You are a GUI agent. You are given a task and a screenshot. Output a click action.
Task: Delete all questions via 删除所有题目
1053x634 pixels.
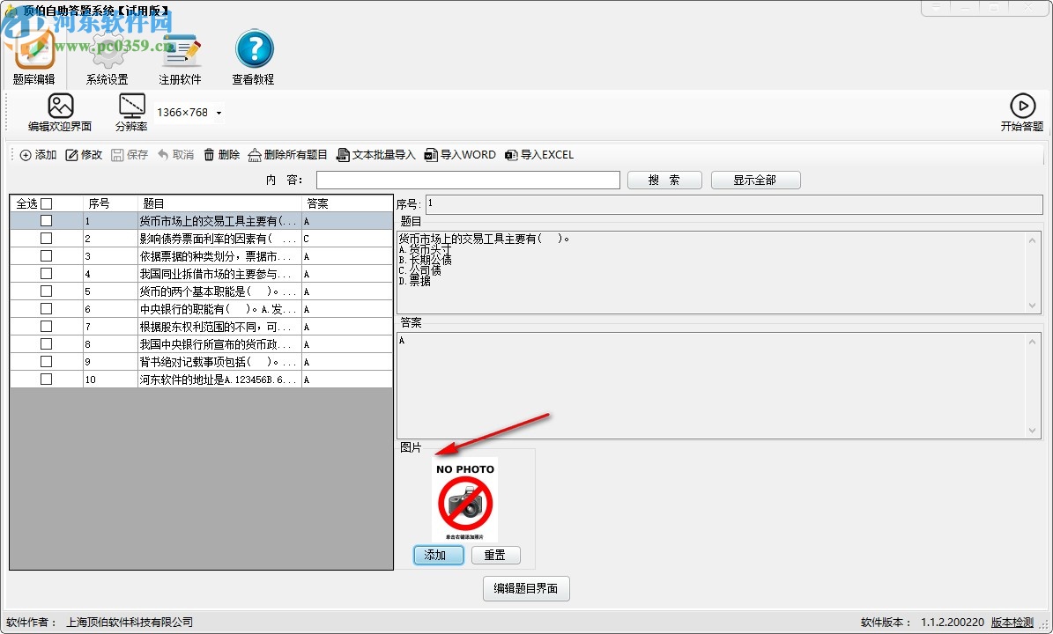(288, 155)
